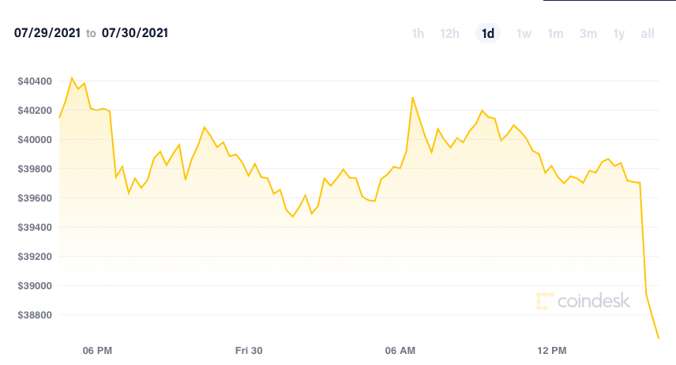Select the active 1d range button
This screenshot has width=676, height=365.
tap(488, 33)
